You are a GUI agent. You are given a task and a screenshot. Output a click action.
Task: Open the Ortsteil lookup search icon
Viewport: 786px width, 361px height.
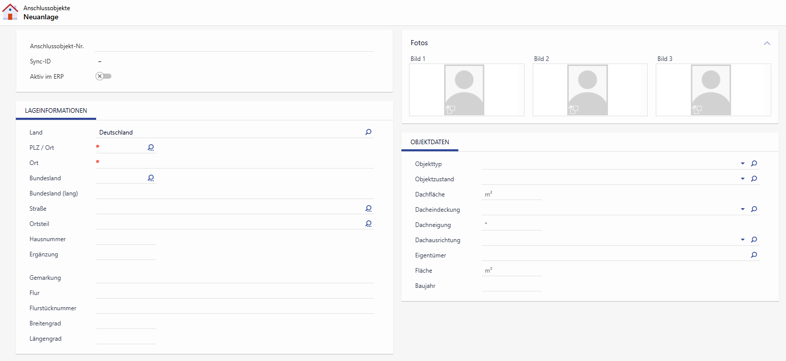pyautogui.click(x=368, y=223)
